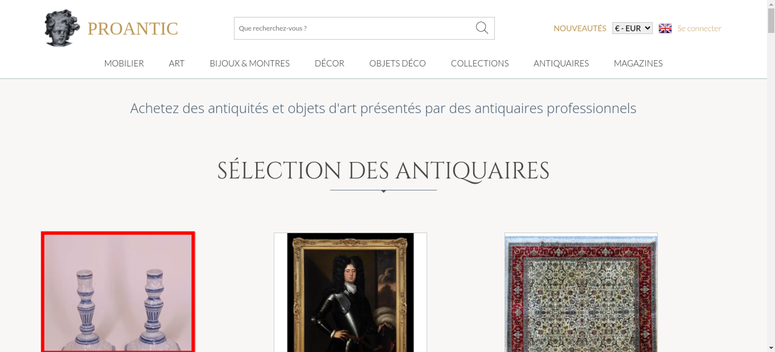The width and height of the screenshot is (775, 352).
Task: Open the Antiquaires menu
Action: (x=561, y=63)
